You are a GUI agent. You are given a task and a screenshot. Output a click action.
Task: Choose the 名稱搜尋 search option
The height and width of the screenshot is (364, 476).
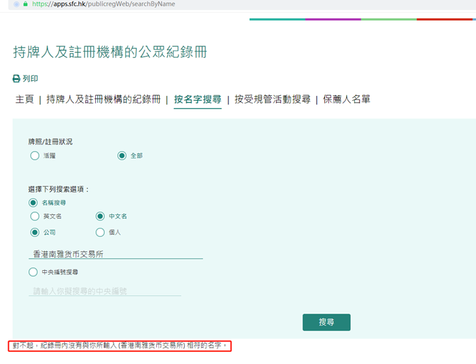pyautogui.click(x=33, y=203)
